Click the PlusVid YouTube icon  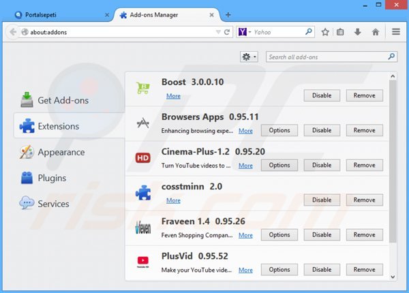(143, 262)
